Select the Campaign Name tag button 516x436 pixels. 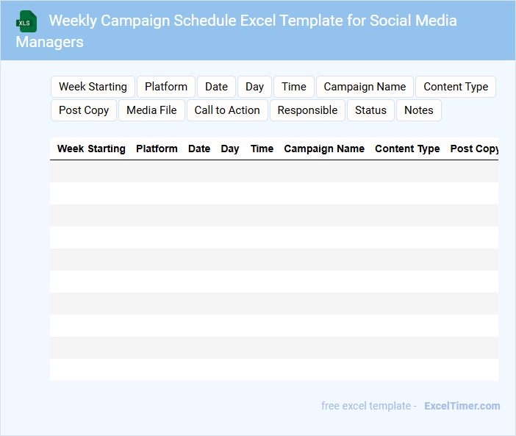(365, 87)
